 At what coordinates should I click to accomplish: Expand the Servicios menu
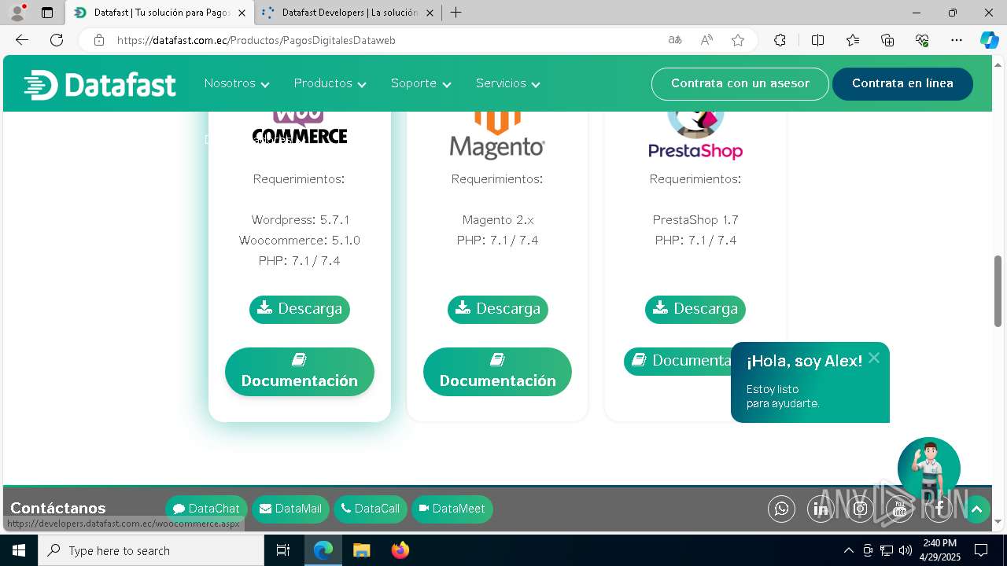(x=507, y=83)
